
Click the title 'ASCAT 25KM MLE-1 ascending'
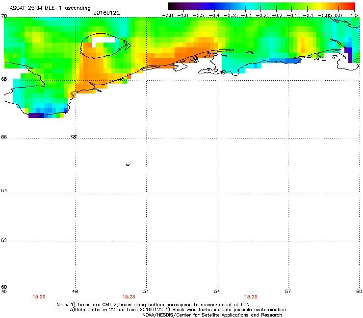50,8
